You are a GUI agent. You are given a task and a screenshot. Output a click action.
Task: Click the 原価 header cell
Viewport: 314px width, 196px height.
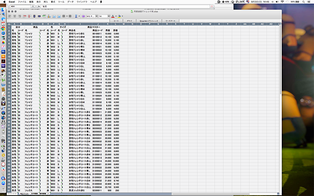click(x=115, y=31)
